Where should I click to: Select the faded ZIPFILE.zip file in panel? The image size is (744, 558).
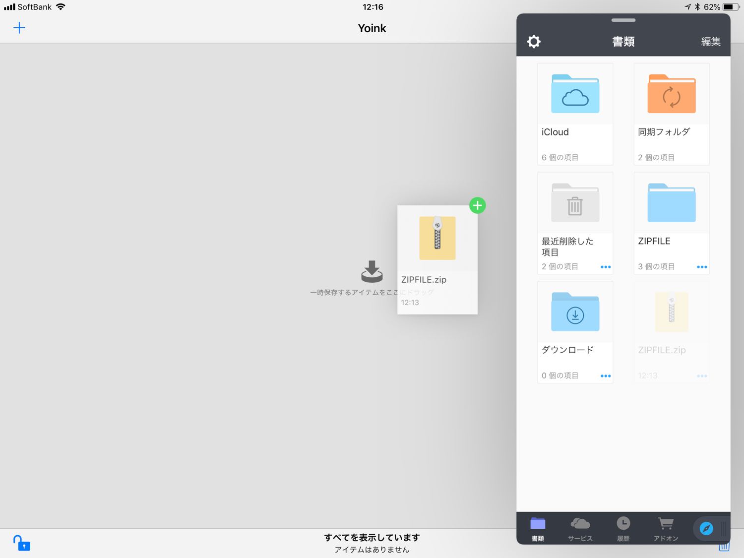click(x=671, y=332)
